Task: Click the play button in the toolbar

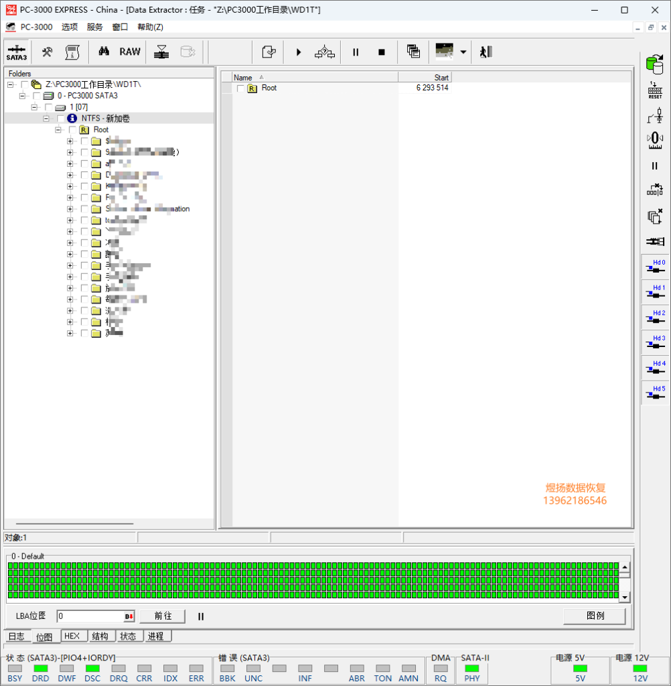Action: click(299, 52)
